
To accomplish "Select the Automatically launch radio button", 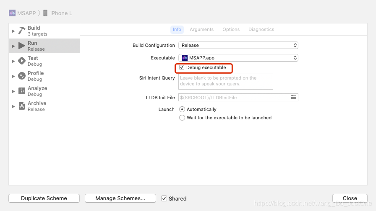I will tap(182, 109).
